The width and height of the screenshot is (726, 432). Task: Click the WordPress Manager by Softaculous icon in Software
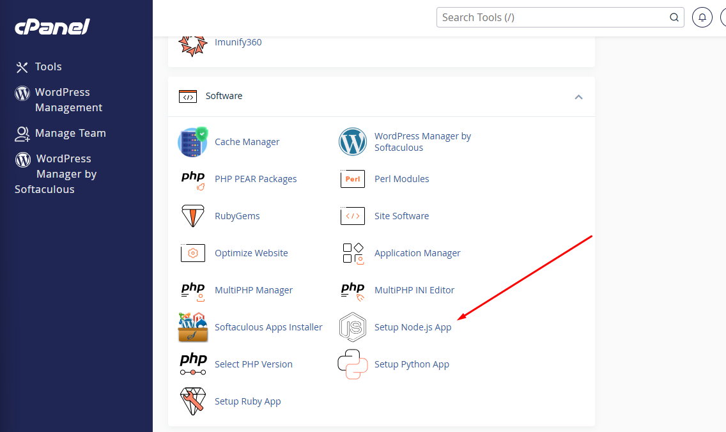352,142
